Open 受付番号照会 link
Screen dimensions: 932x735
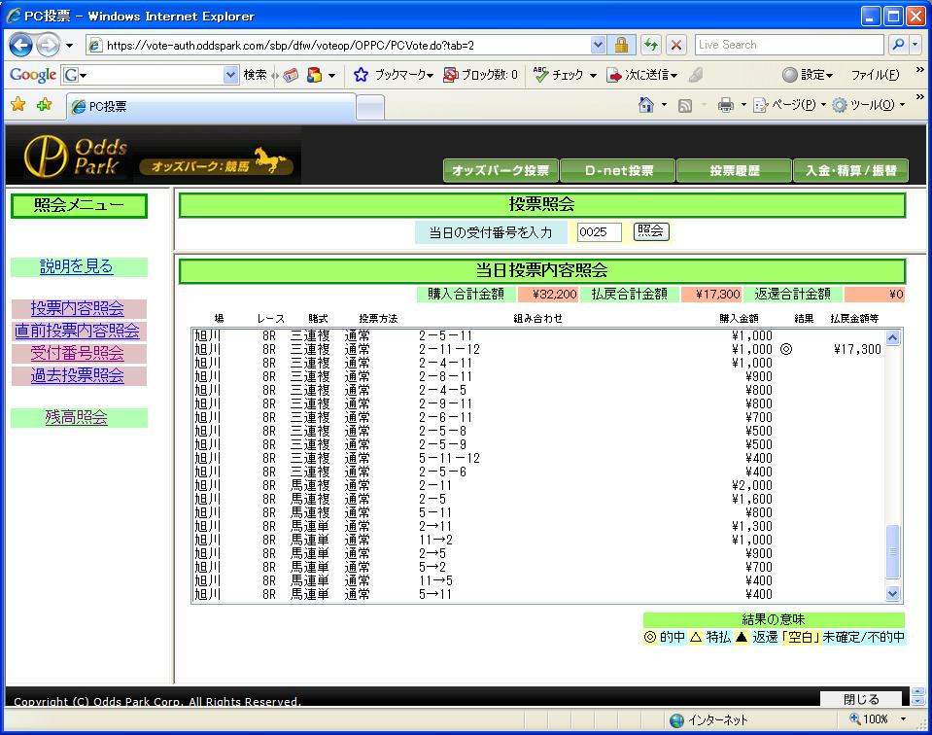78,353
